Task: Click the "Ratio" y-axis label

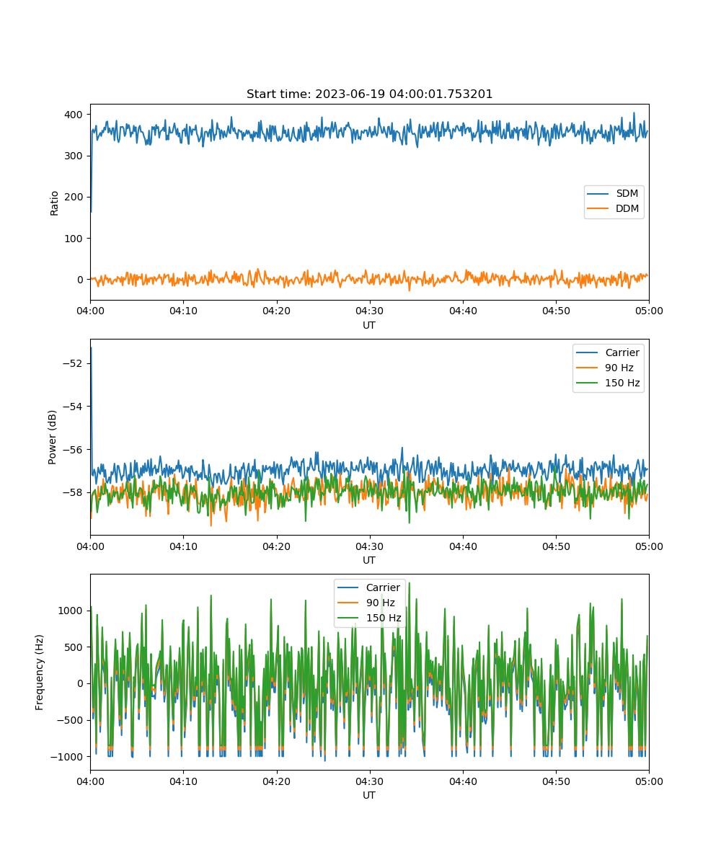Action: (x=55, y=203)
